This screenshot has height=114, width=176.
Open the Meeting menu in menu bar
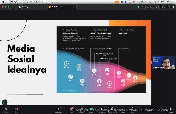point(25,2)
